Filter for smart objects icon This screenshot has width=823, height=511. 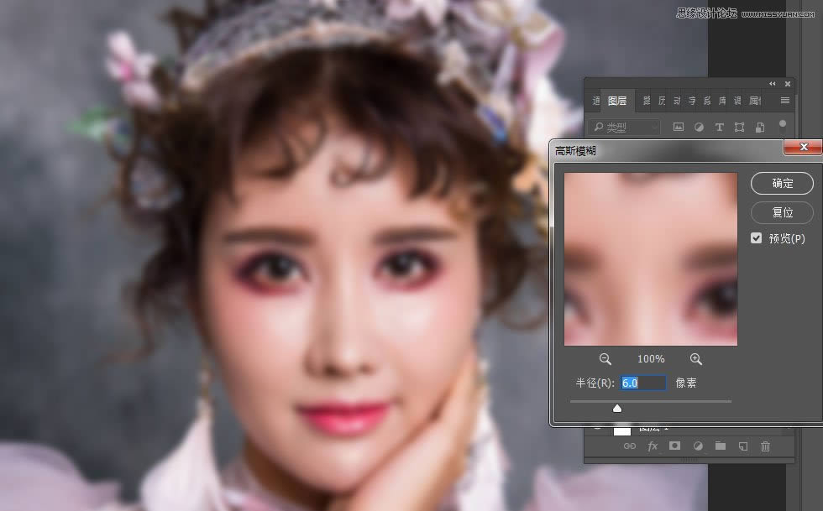(760, 127)
